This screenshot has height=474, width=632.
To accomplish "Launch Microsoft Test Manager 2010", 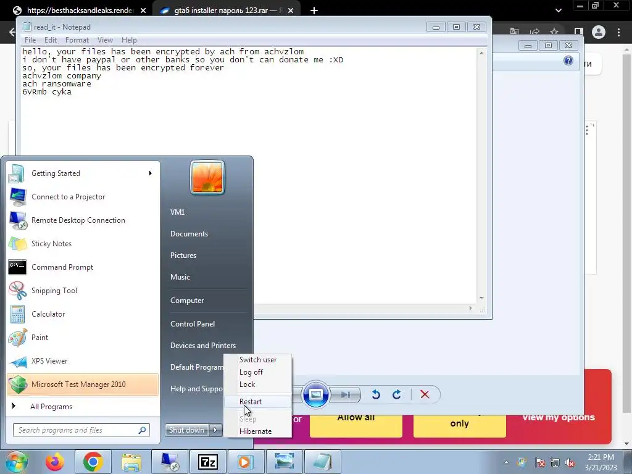I will [83, 384].
